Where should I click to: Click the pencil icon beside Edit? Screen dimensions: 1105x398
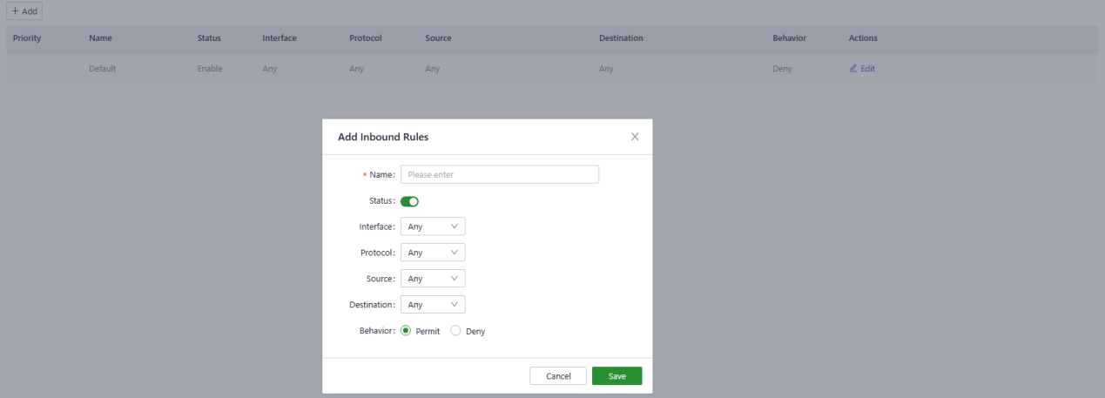(x=853, y=69)
